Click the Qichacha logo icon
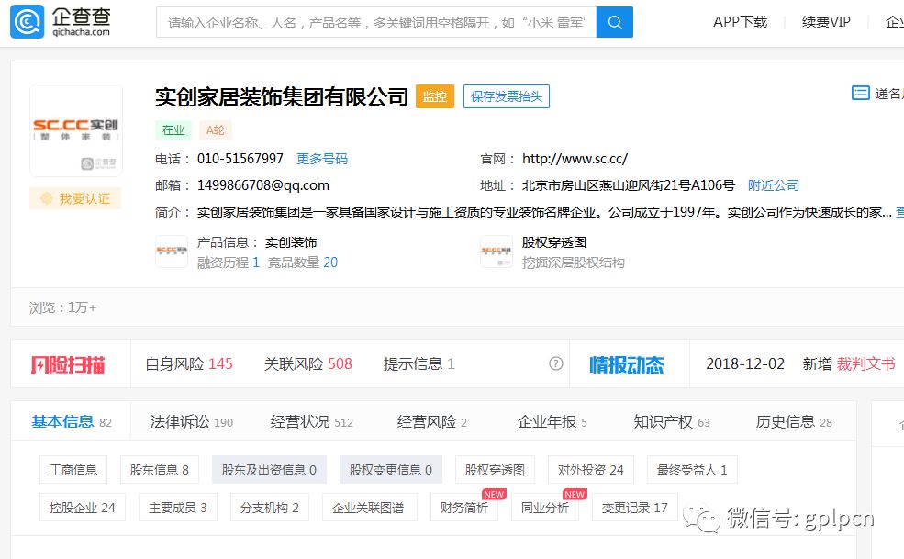The width and height of the screenshot is (904, 559). coord(28,22)
